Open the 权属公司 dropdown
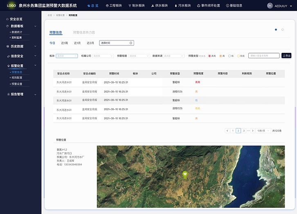 coord(103,56)
